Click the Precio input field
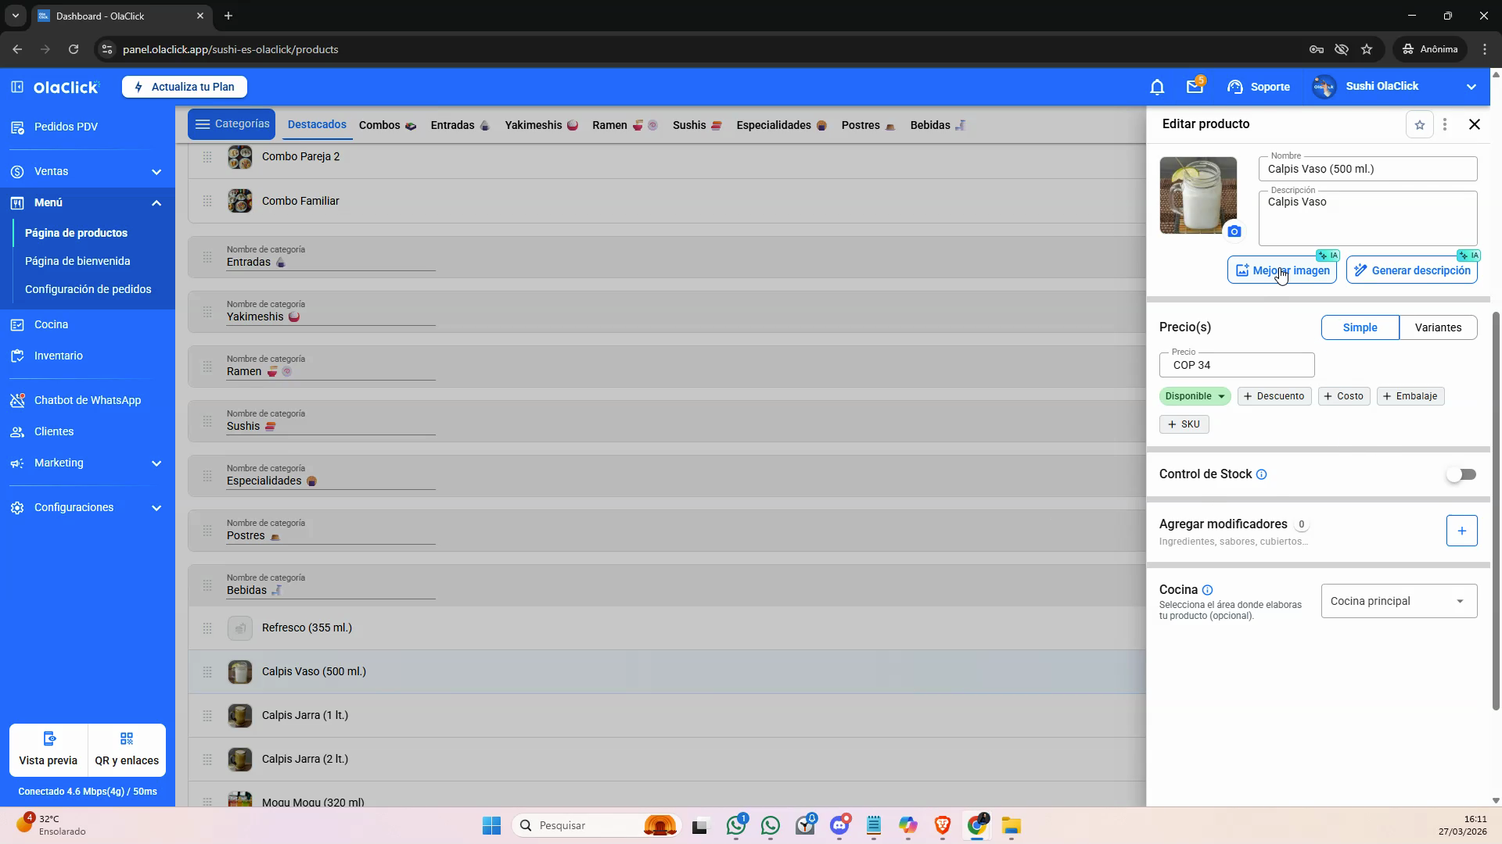 pos(1237,365)
